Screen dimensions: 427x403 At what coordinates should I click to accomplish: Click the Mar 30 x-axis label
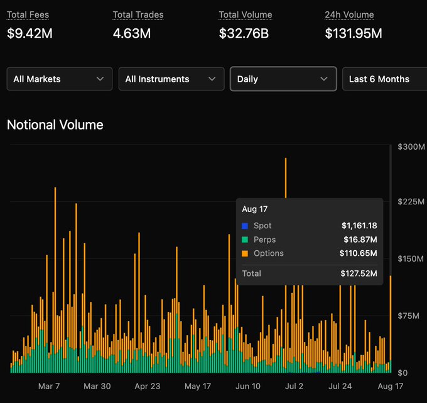tap(97, 386)
